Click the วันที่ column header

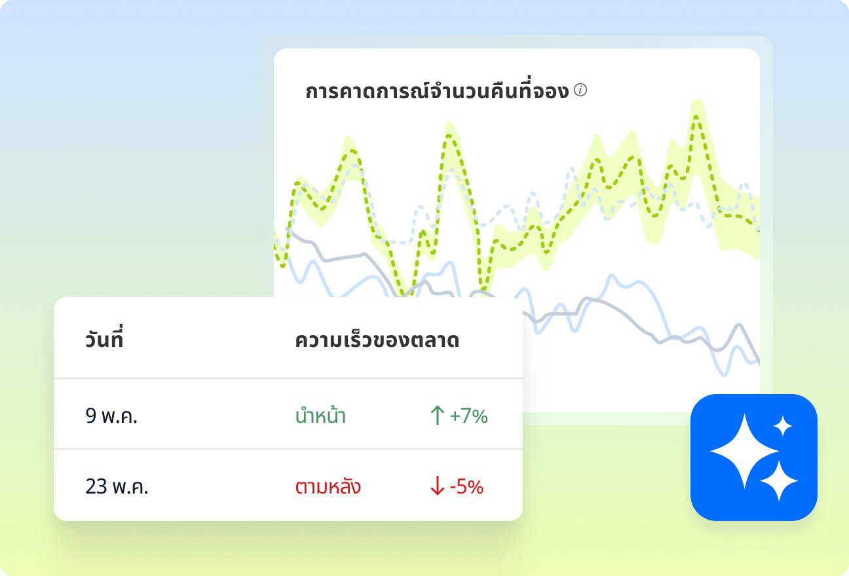point(105,340)
